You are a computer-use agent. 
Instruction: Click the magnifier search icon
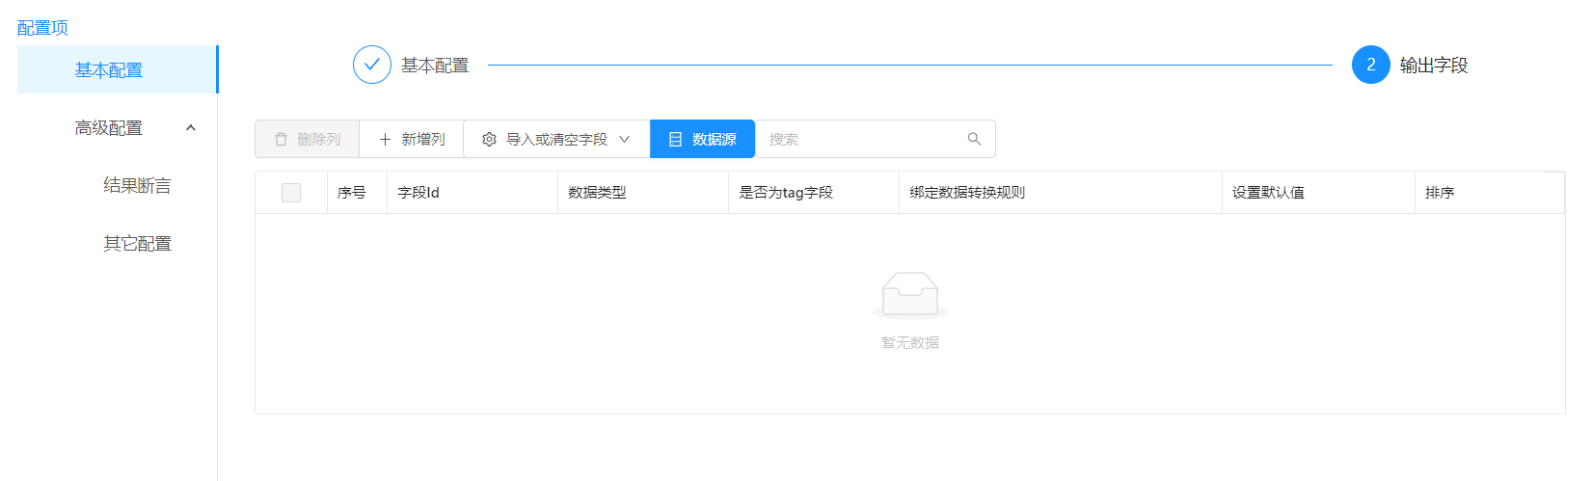coord(974,139)
